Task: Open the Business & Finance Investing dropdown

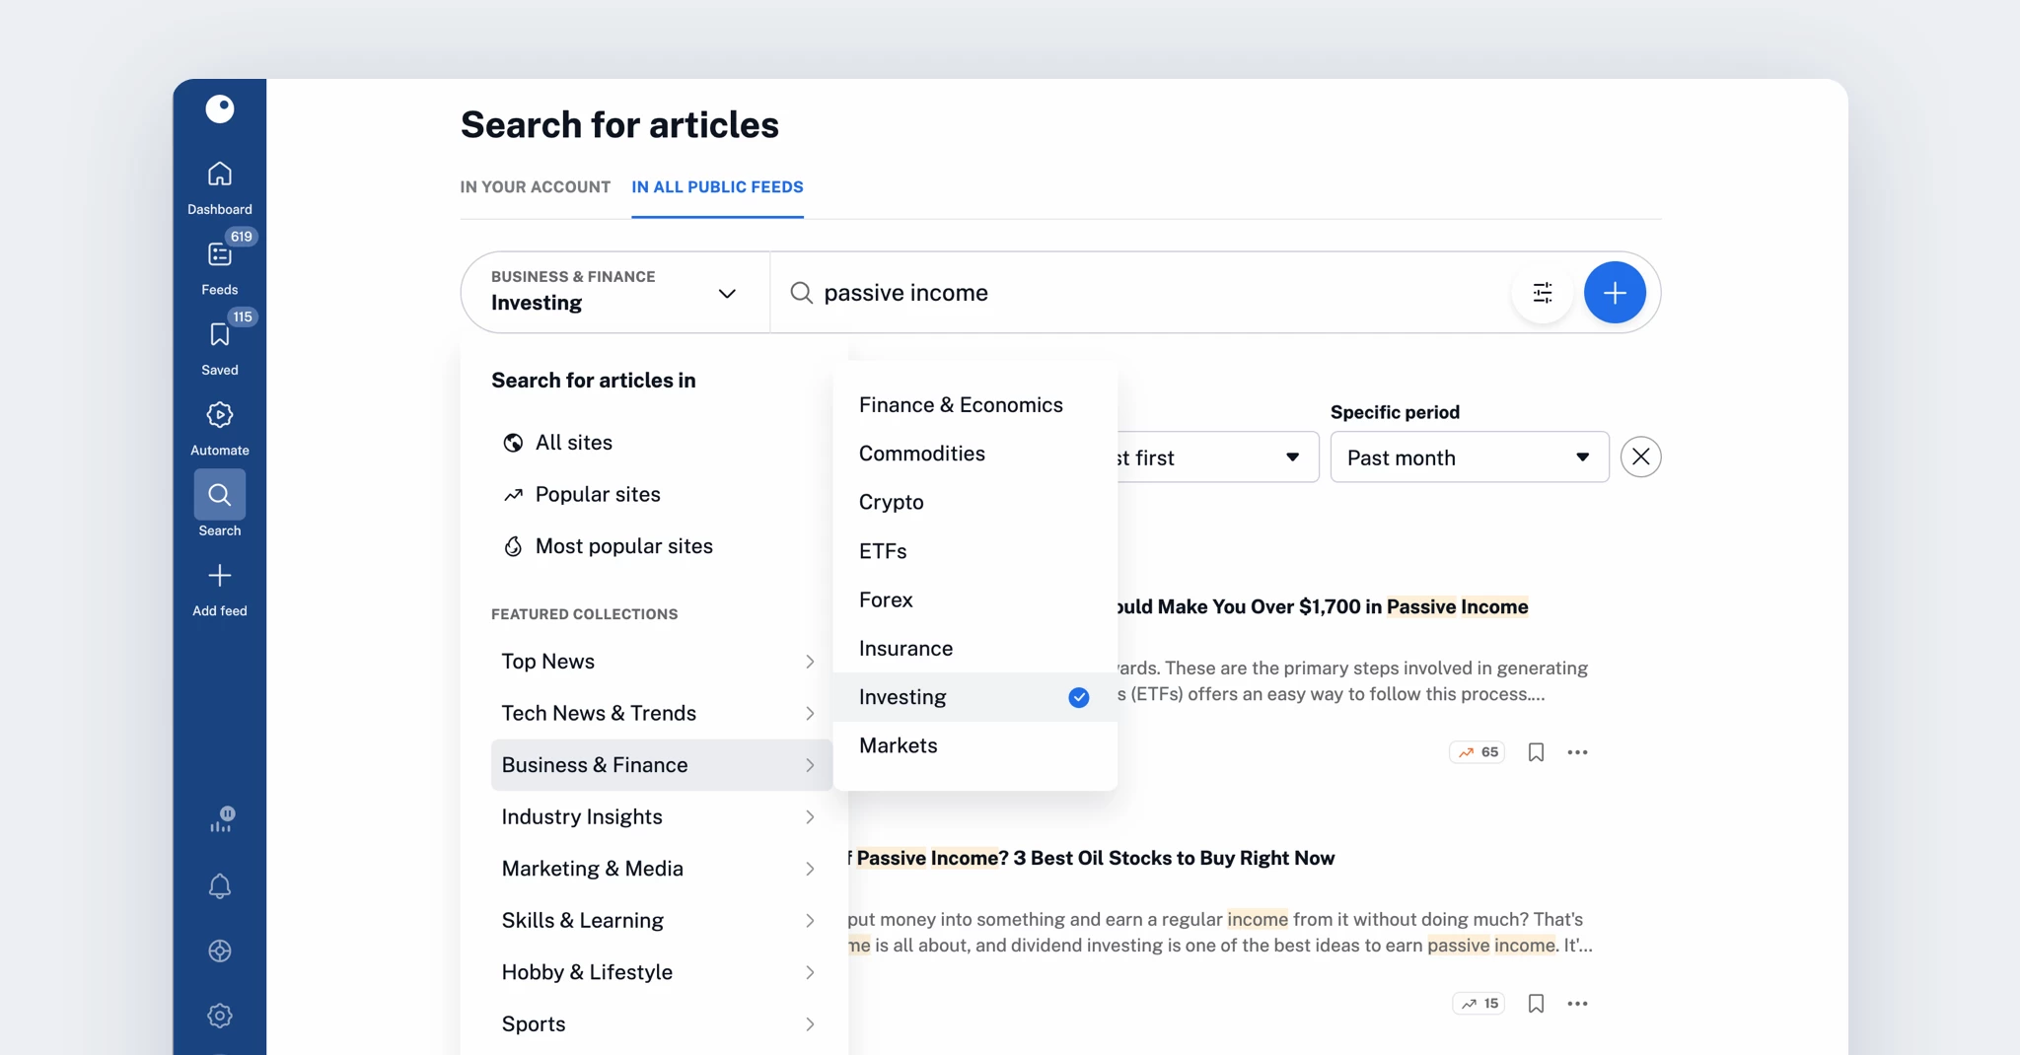Action: [x=614, y=293]
